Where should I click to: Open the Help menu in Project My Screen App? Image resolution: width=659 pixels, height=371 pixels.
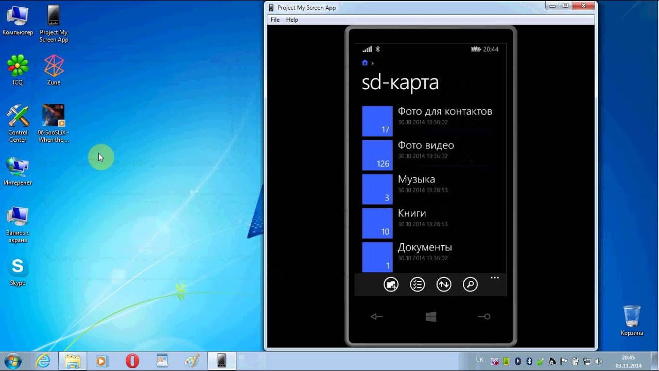coord(292,20)
